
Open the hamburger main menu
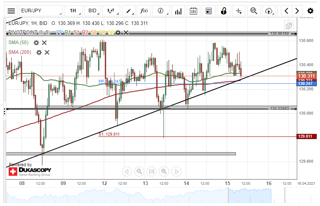pyautogui.click(x=12, y=11)
